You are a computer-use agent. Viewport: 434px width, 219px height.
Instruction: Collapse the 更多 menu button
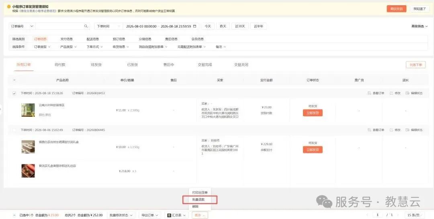200,215
